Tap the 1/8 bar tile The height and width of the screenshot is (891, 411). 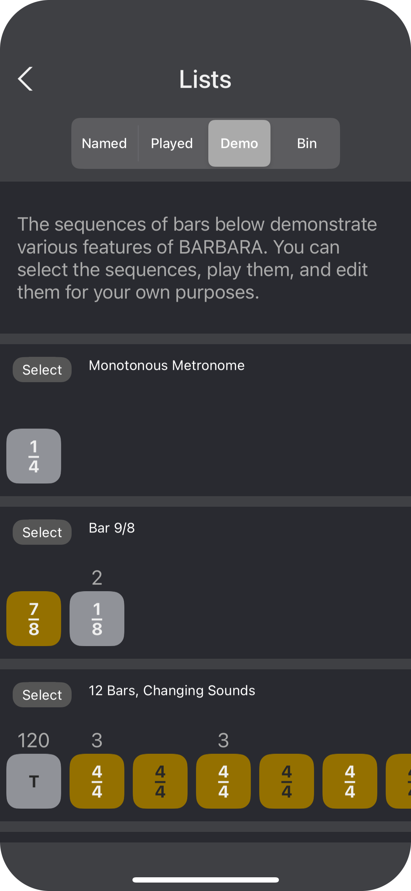(x=97, y=619)
